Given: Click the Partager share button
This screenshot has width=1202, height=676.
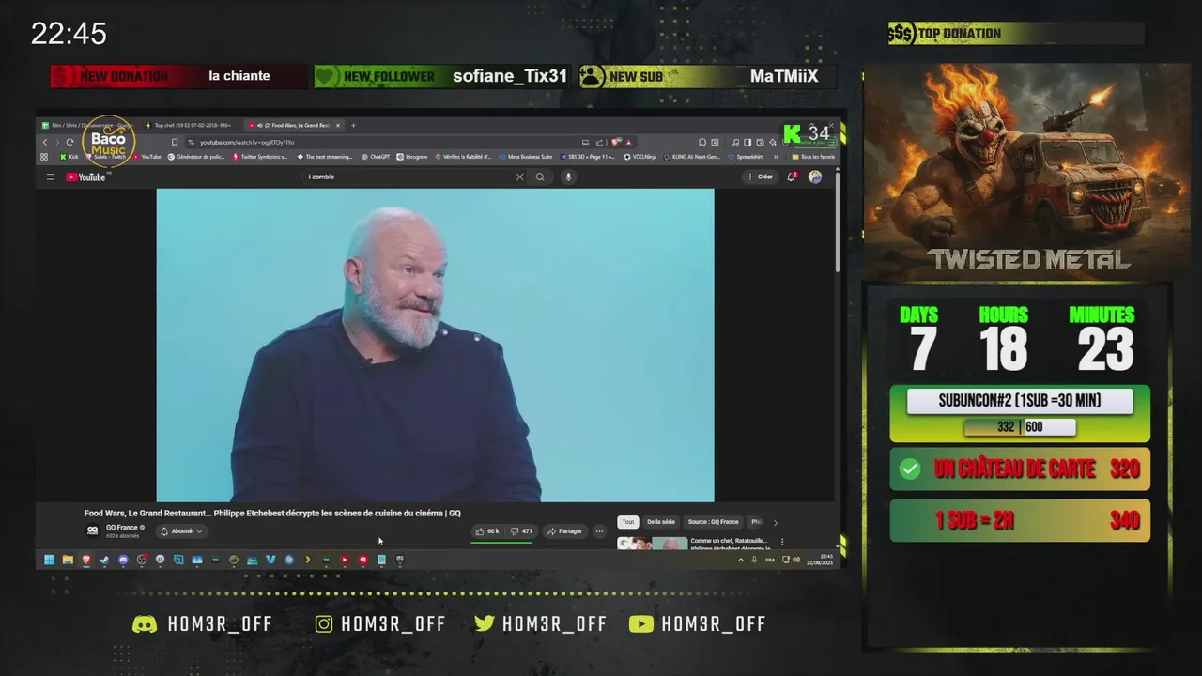Looking at the screenshot, I should pyautogui.click(x=564, y=531).
